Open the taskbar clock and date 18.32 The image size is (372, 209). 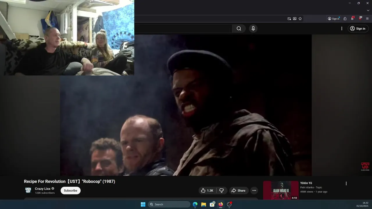362,204
